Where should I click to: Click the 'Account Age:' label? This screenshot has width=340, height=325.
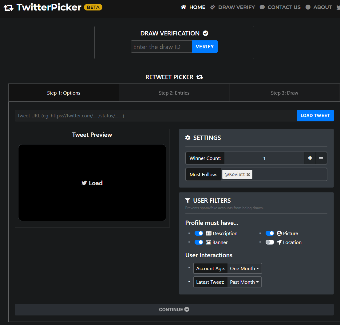(211, 269)
